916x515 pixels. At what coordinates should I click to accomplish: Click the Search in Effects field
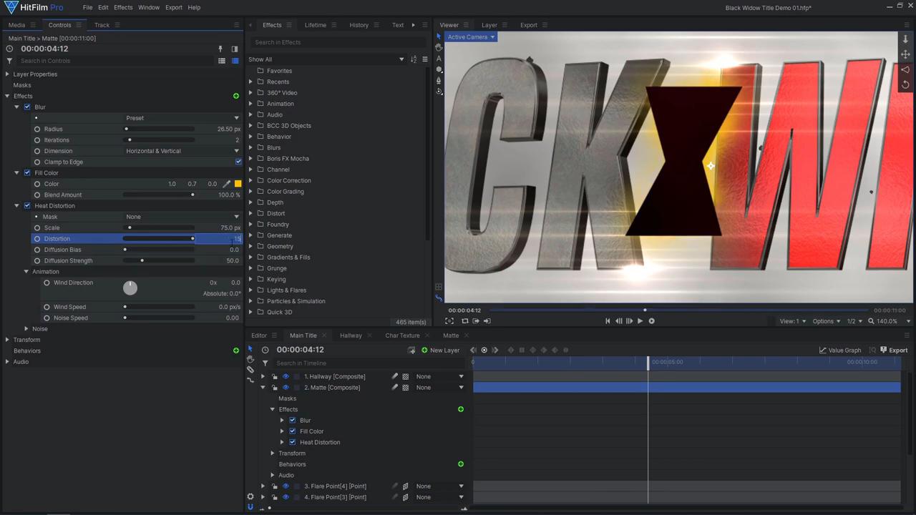click(338, 42)
